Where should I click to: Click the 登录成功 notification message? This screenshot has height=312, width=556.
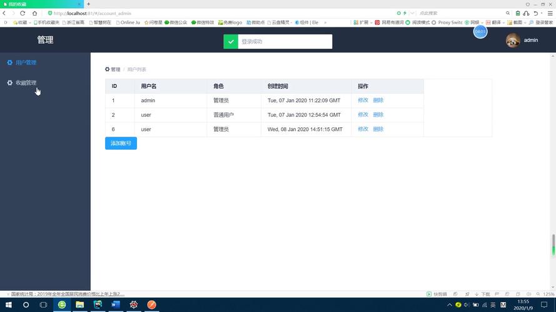tap(252, 41)
